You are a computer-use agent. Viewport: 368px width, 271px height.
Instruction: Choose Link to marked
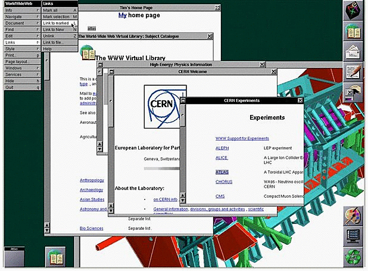[60, 23]
